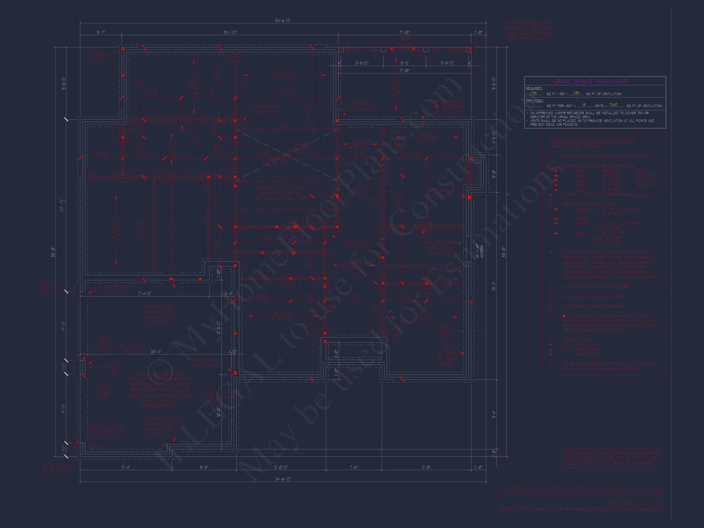Click the 'ABBREVIATIONS:' note heading
704x528 pixels.
(x=578, y=340)
